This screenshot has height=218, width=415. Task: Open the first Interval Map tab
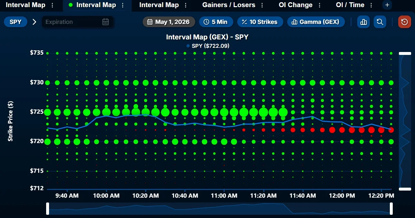coord(26,5)
